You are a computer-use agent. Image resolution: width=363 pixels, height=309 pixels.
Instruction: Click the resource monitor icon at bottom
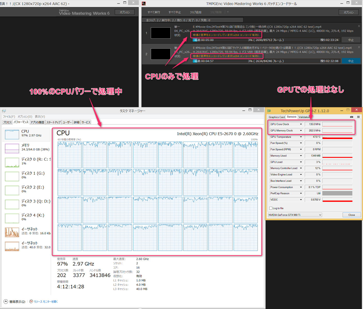click(31, 301)
